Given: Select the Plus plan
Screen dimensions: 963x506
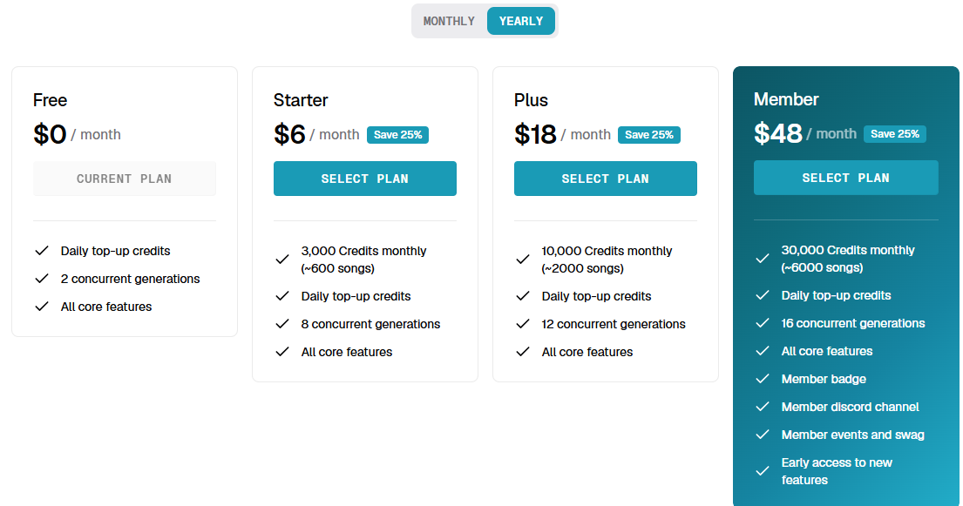Looking at the screenshot, I should click(x=605, y=179).
